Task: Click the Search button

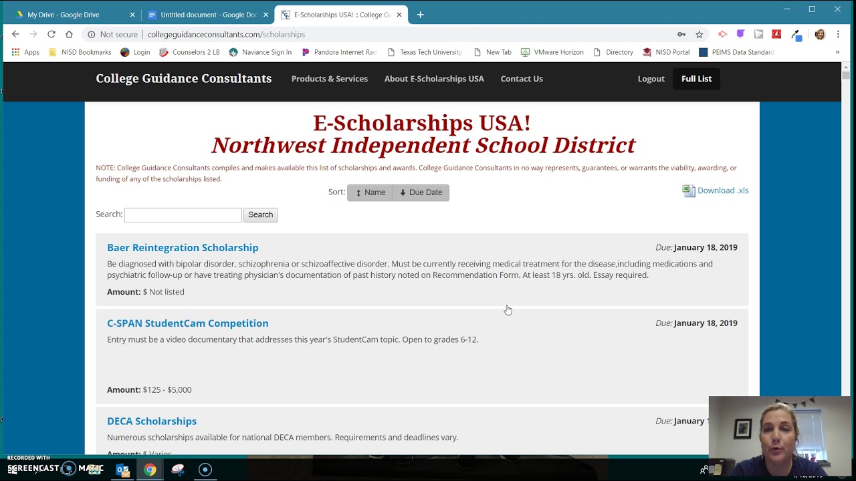Action: coord(260,214)
